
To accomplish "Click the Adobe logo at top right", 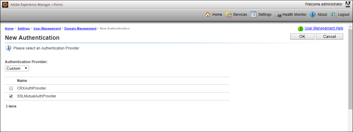I will click(347, 5).
